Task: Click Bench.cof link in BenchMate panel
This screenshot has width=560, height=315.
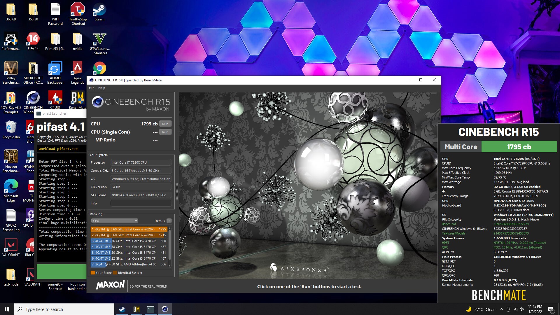Action: click(x=449, y=224)
